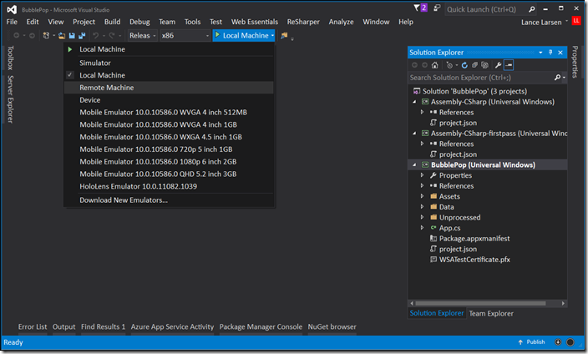588x354 pixels.
Task: Click the Solution Explorer search magnifier icon
Action: [558, 78]
